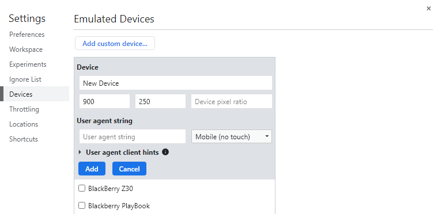The height and width of the screenshot is (214, 438).
Task: Close the Settings panel with the X
Action: 429,9
